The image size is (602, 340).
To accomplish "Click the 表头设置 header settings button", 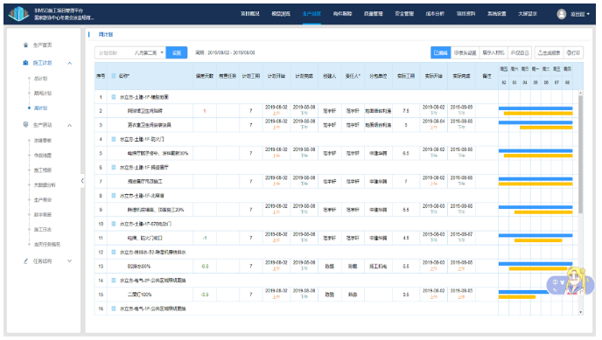I will coord(465,52).
